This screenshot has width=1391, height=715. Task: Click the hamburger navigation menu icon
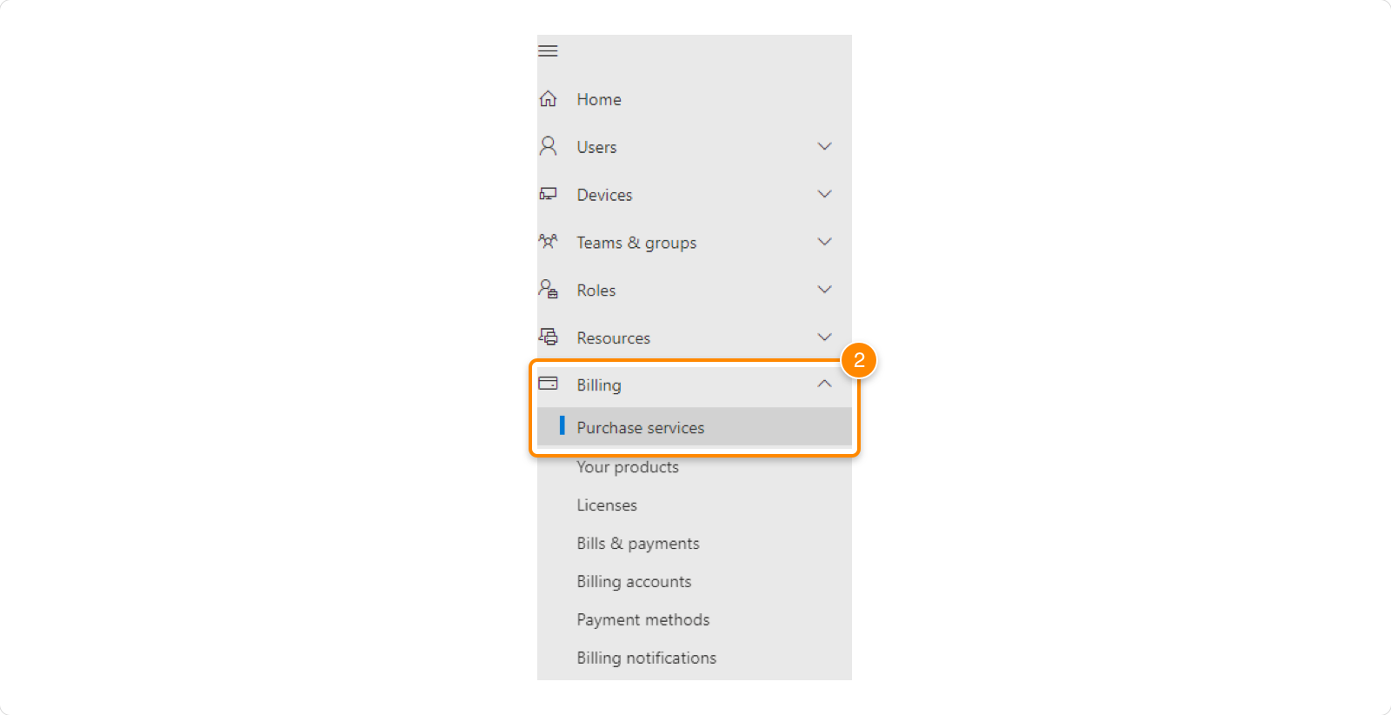(548, 50)
